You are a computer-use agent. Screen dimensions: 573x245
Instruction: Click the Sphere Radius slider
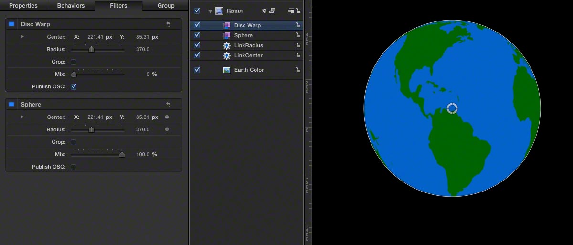[97, 129]
